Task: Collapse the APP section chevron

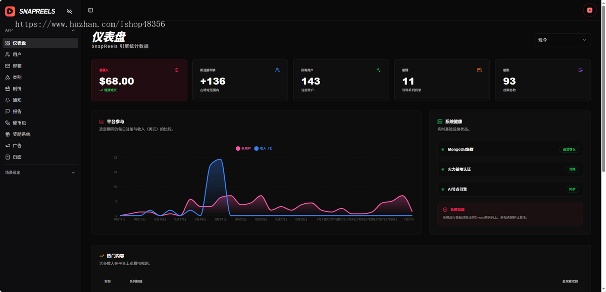Action: coord(73,30)
